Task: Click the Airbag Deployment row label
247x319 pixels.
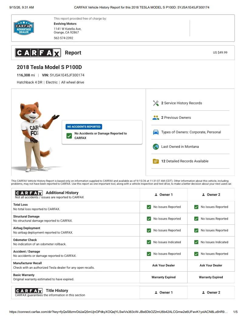Action: (27, 228)
